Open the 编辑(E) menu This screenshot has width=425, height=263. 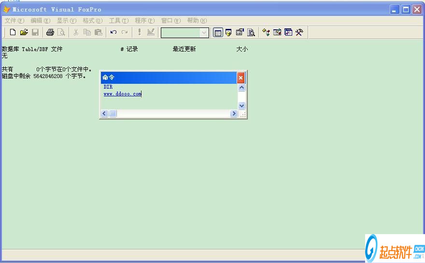(41, 21)
